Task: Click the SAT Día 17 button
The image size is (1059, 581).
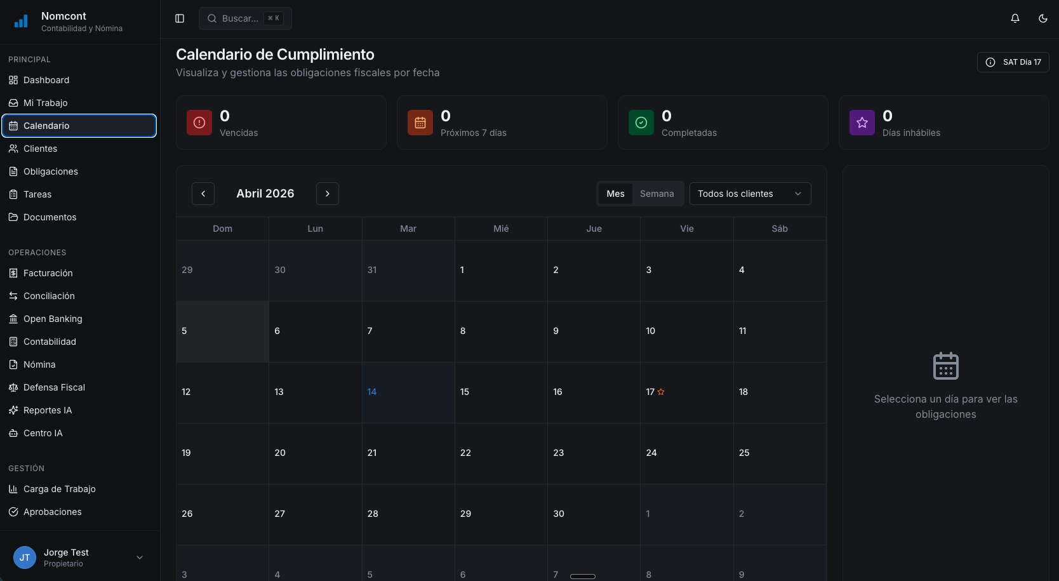Action: 1013,62
